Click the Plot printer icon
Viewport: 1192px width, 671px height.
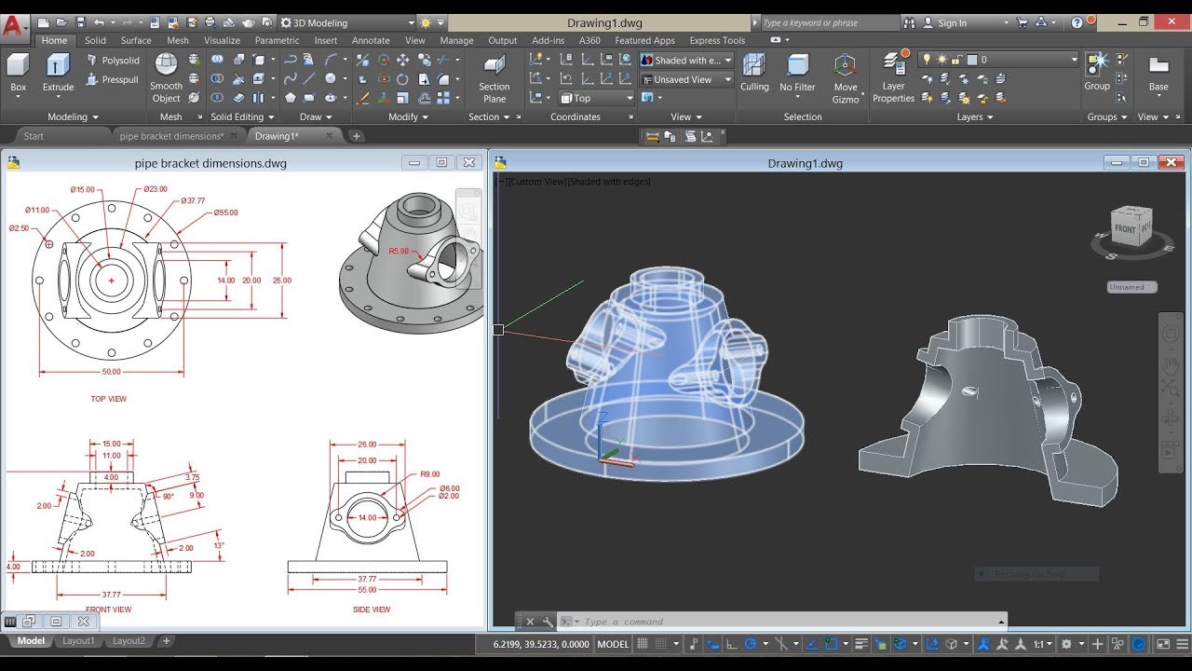pos(210,22)
